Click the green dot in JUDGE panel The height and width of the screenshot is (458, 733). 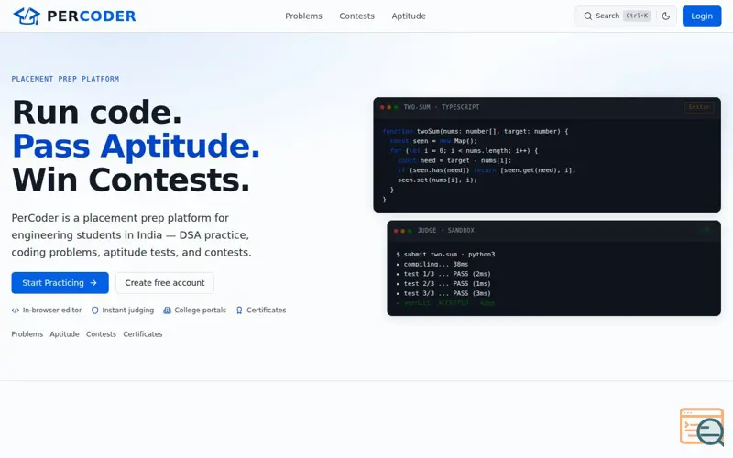[410, 231]
